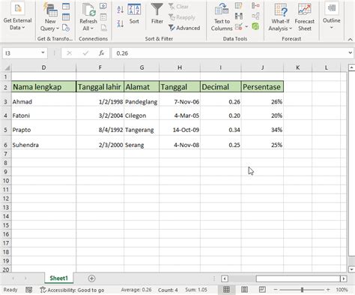
Task: Click Reapply filter
Action: [182, 17]
